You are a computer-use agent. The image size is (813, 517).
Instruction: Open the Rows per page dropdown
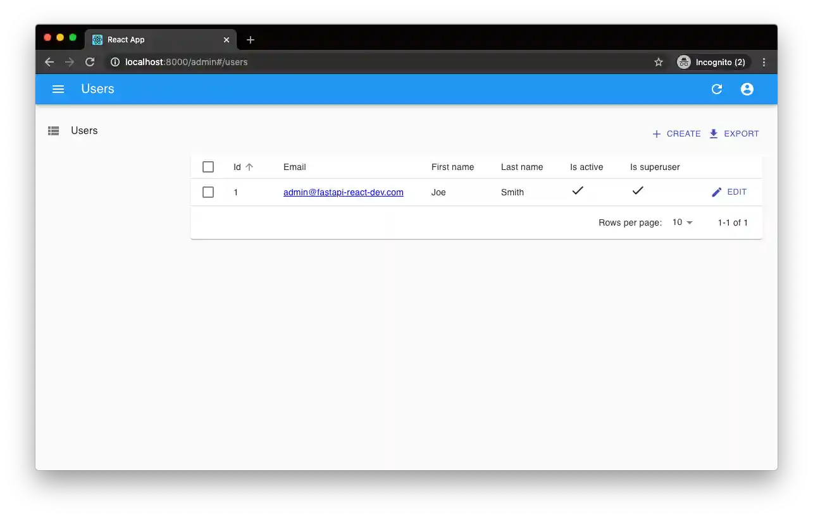coord(682,222)
